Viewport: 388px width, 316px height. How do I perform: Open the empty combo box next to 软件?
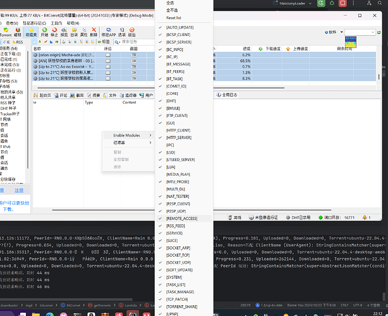[360, 32]
